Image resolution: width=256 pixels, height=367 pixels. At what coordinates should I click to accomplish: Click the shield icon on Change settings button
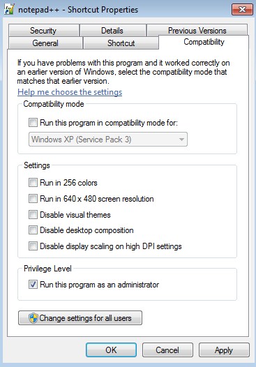click(x=33, y=318)
